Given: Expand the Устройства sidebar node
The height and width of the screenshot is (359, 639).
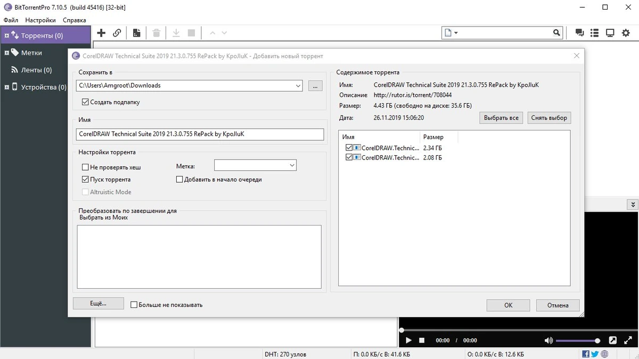Looking at the screenshot, I should point(6,87).
